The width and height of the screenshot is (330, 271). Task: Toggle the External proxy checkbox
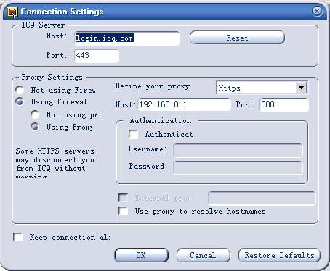point(124,198)
